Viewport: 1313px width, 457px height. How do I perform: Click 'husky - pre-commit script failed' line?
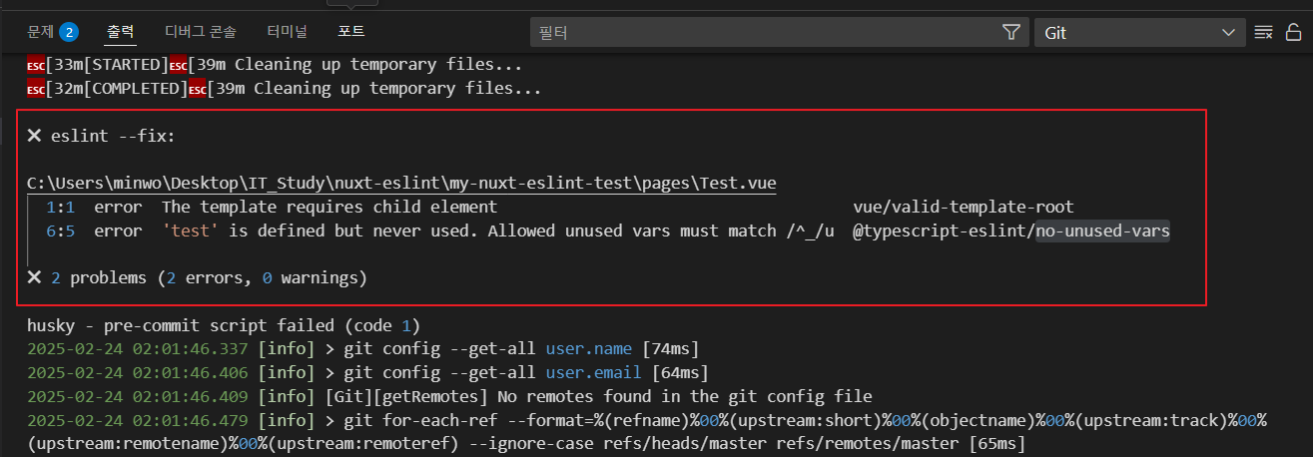point(225,326)
